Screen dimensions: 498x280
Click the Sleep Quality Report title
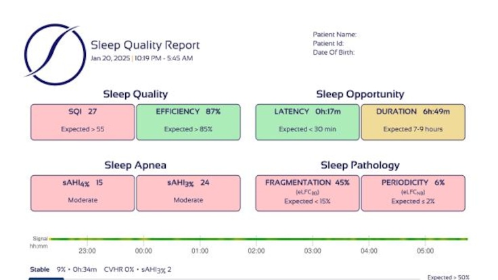click(145, 45)
